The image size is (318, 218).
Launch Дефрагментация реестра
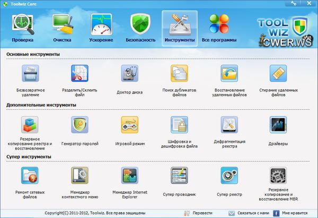click(x=229, y=126)
